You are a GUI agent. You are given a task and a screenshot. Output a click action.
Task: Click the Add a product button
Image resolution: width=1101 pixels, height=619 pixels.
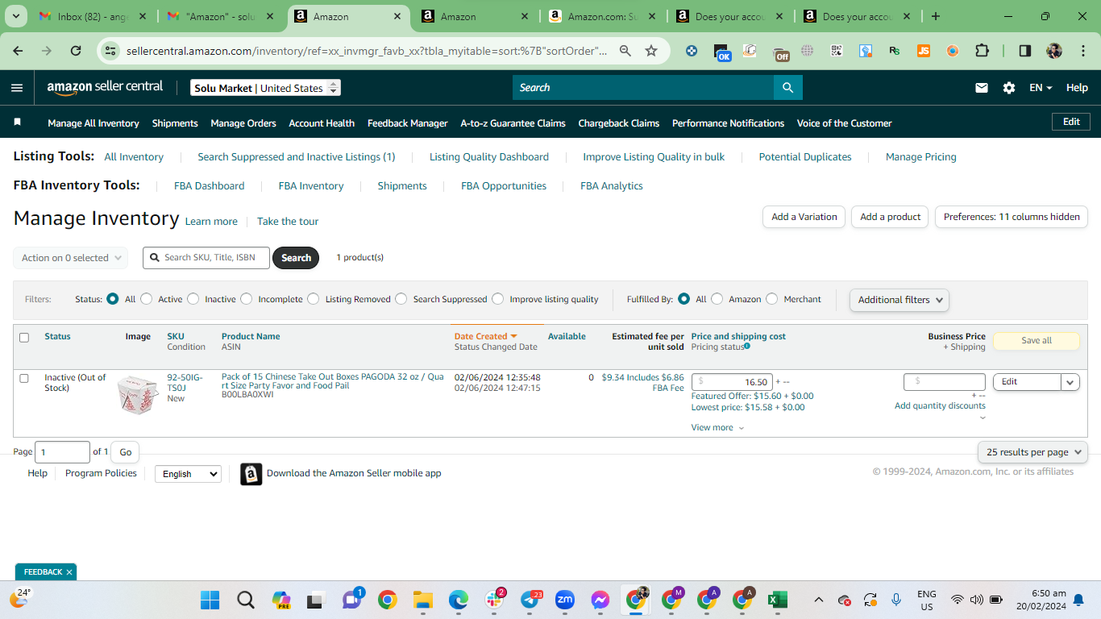(890, 217)
